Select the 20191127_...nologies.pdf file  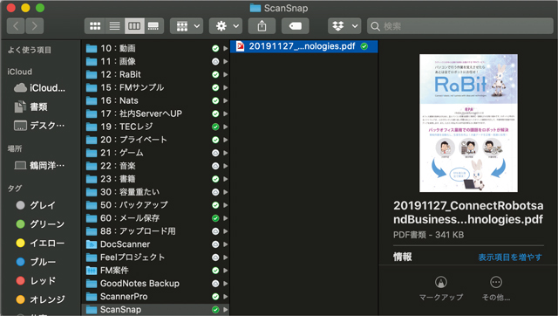304,46
